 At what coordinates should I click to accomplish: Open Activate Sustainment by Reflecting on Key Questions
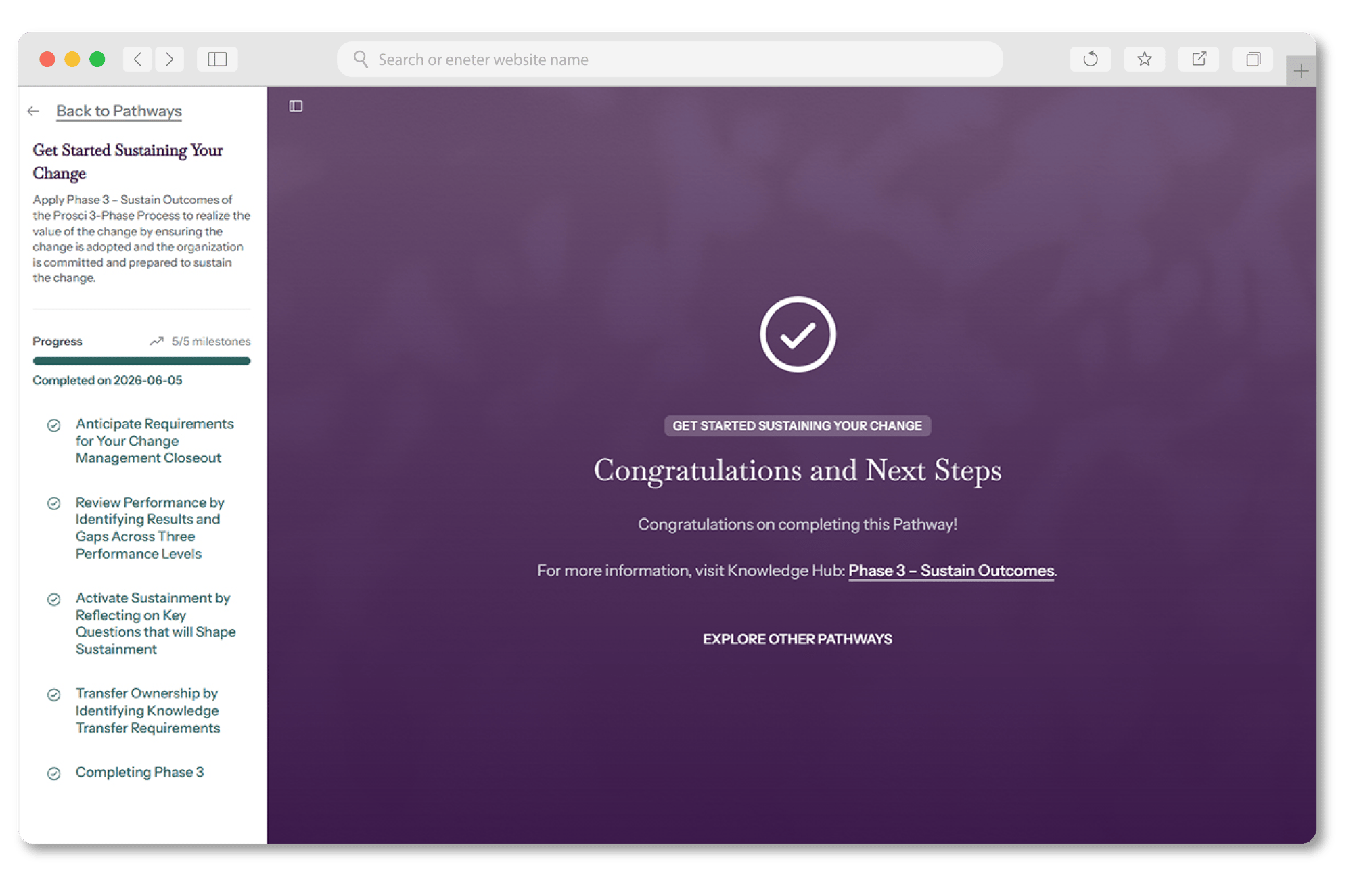point(156,624)
